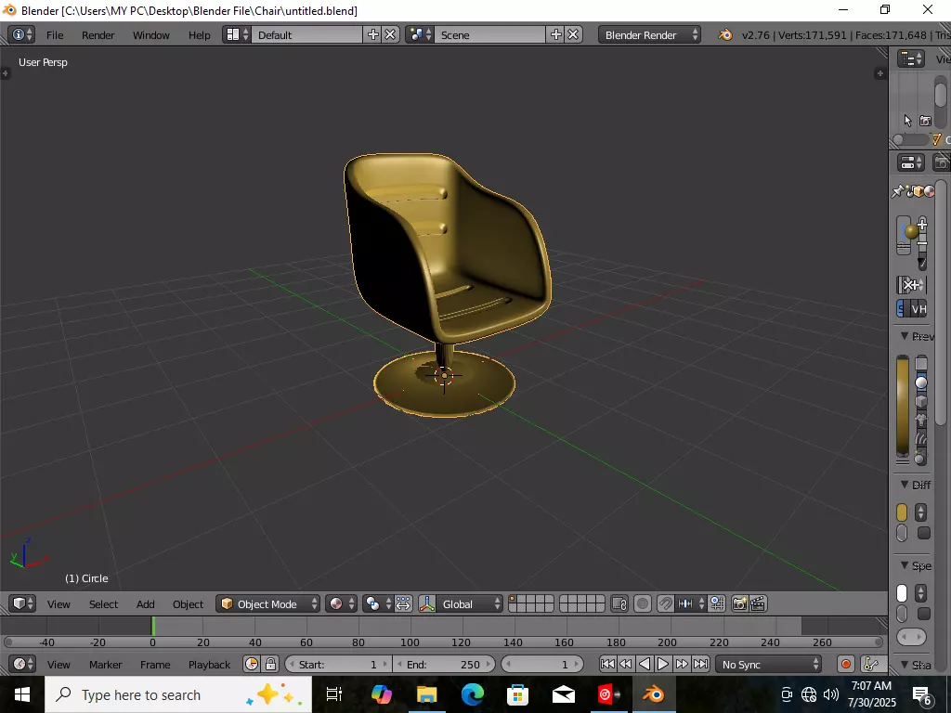Screen dimensions: 951x713
Task: Render an OpenGL animation of the viewport
Action: click(758, 603)
